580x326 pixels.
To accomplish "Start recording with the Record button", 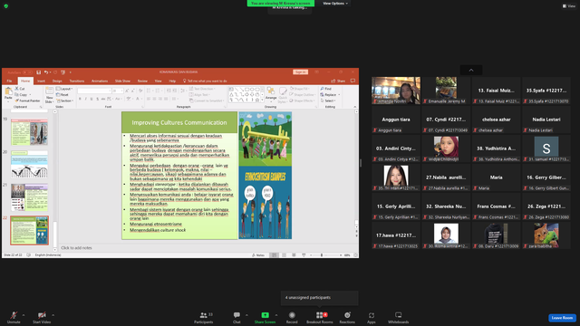I will [x=292, y=318].
